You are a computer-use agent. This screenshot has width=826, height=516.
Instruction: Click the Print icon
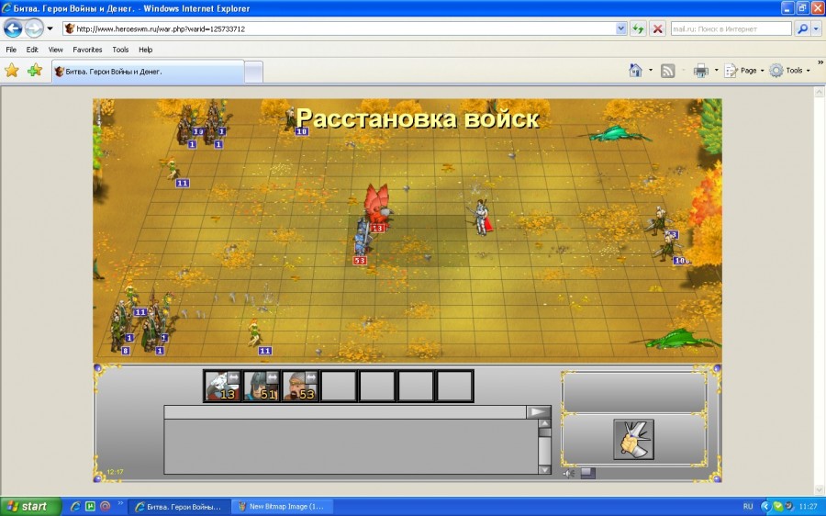(x=700, y=70)
